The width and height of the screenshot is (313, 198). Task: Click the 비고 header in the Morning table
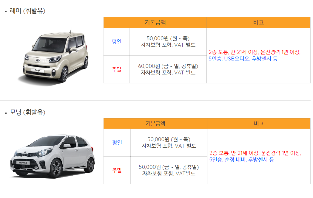[259, 124]
